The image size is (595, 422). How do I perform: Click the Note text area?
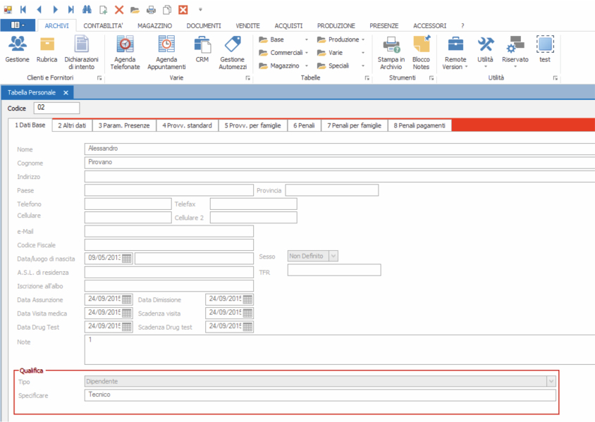pos(340,349)
